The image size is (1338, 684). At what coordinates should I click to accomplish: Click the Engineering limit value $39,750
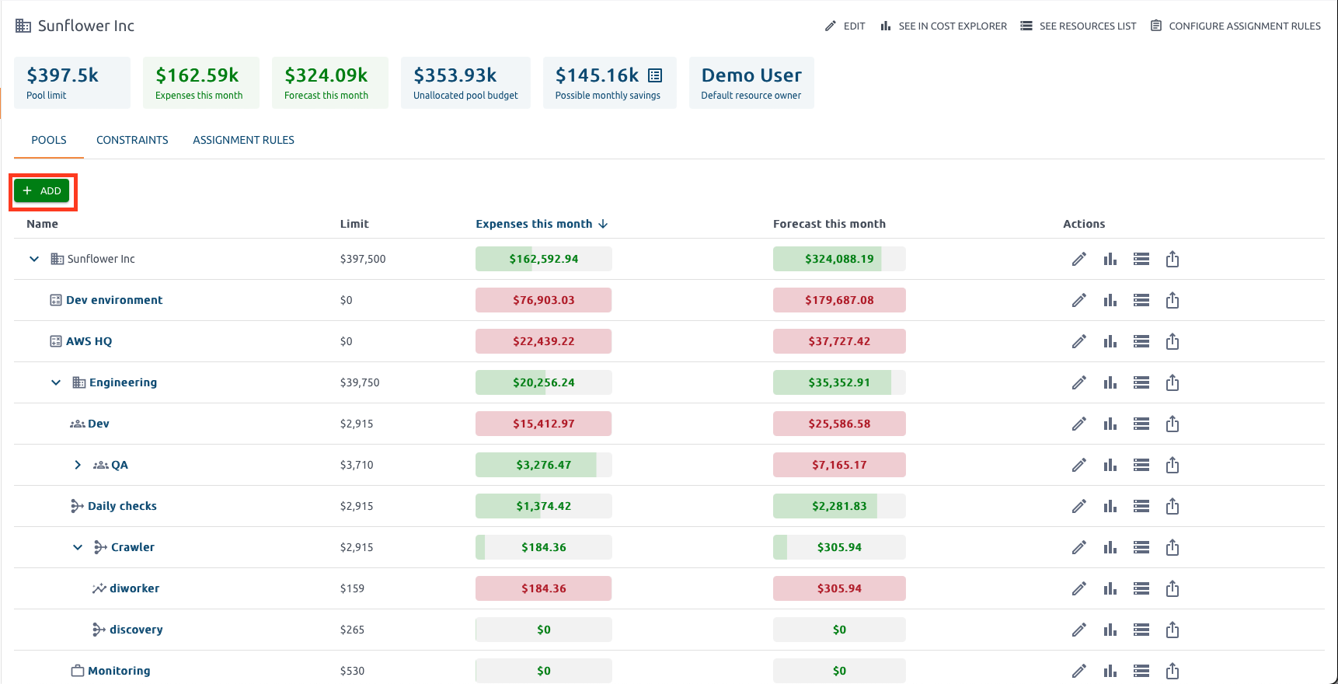click(360, 382)
